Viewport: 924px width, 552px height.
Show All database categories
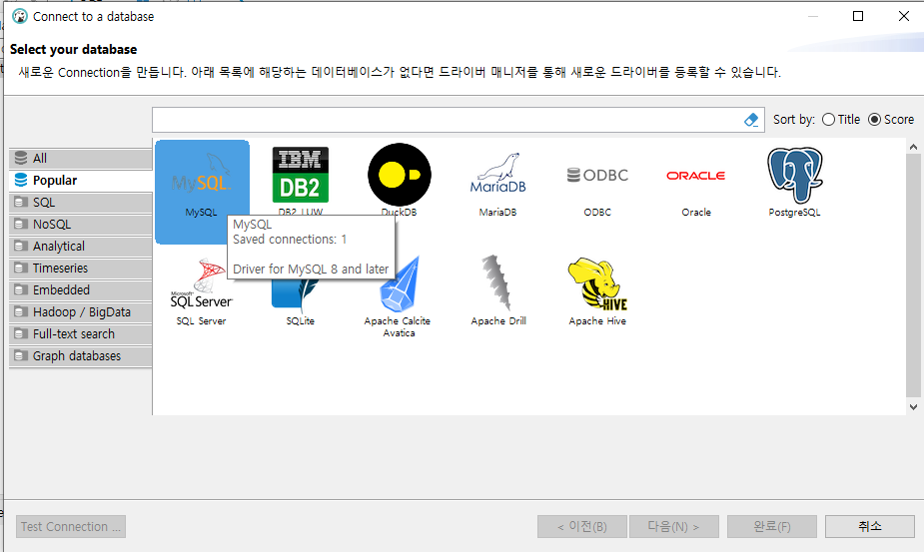click(81, 159)
